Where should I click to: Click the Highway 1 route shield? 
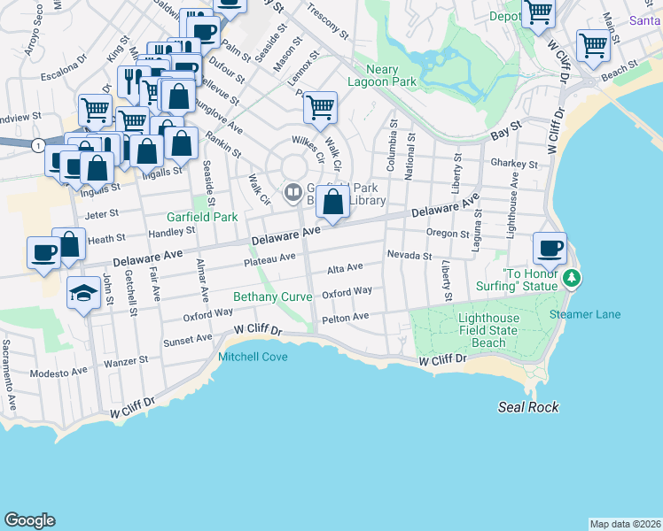click(x=38, y=146)
